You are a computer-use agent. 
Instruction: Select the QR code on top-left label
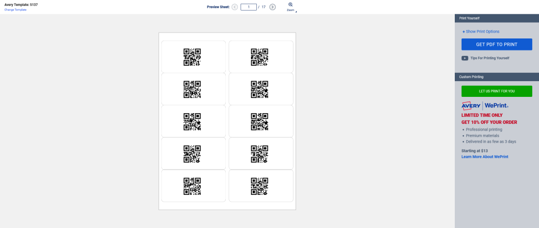point(192,57)
